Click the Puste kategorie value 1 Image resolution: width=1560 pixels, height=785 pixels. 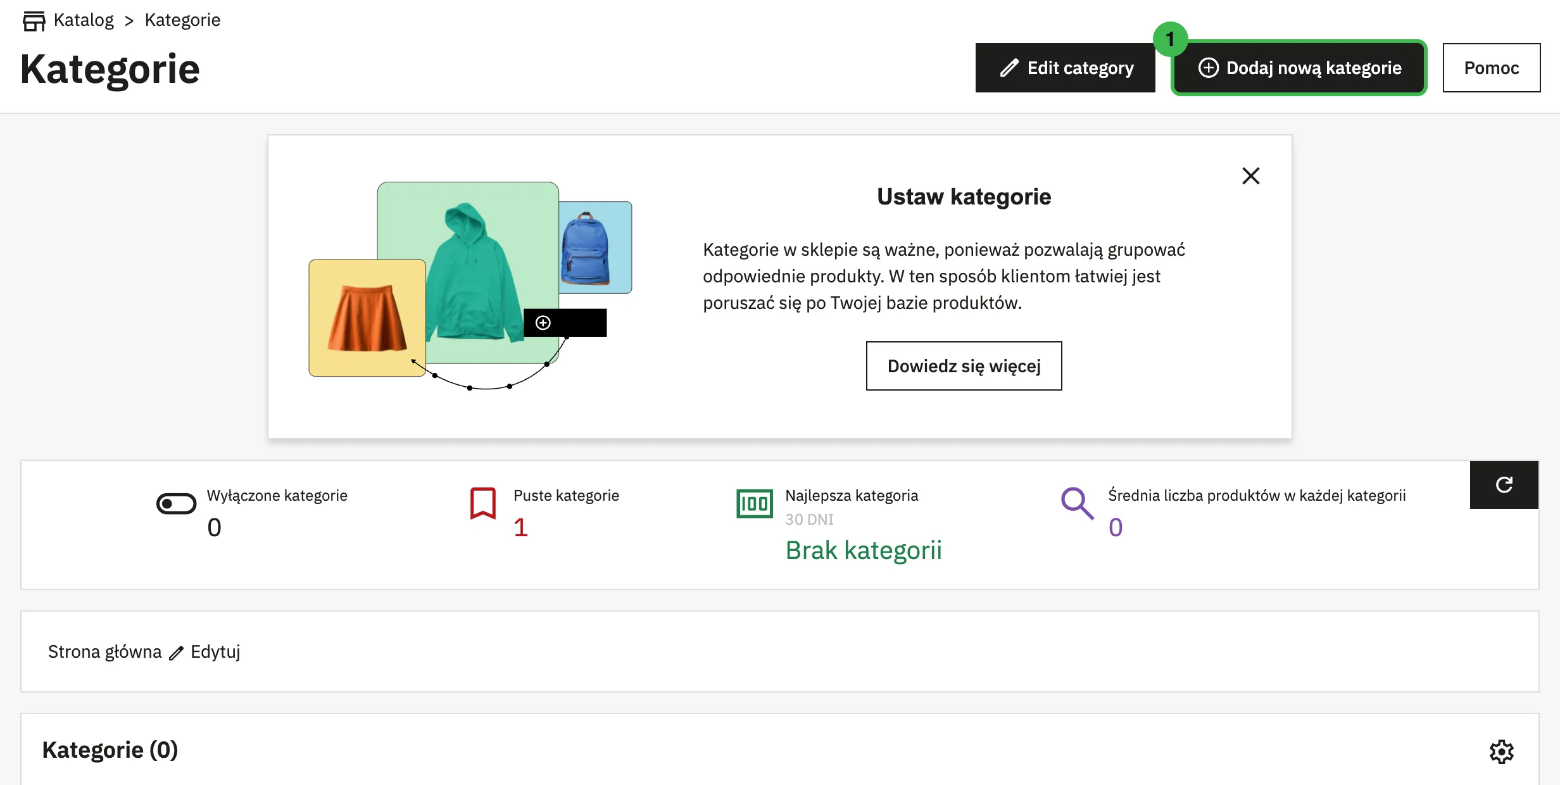[520, 527]
